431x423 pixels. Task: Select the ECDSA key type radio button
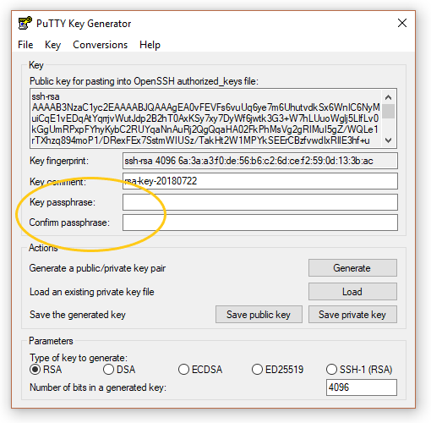tap(183, 370)
